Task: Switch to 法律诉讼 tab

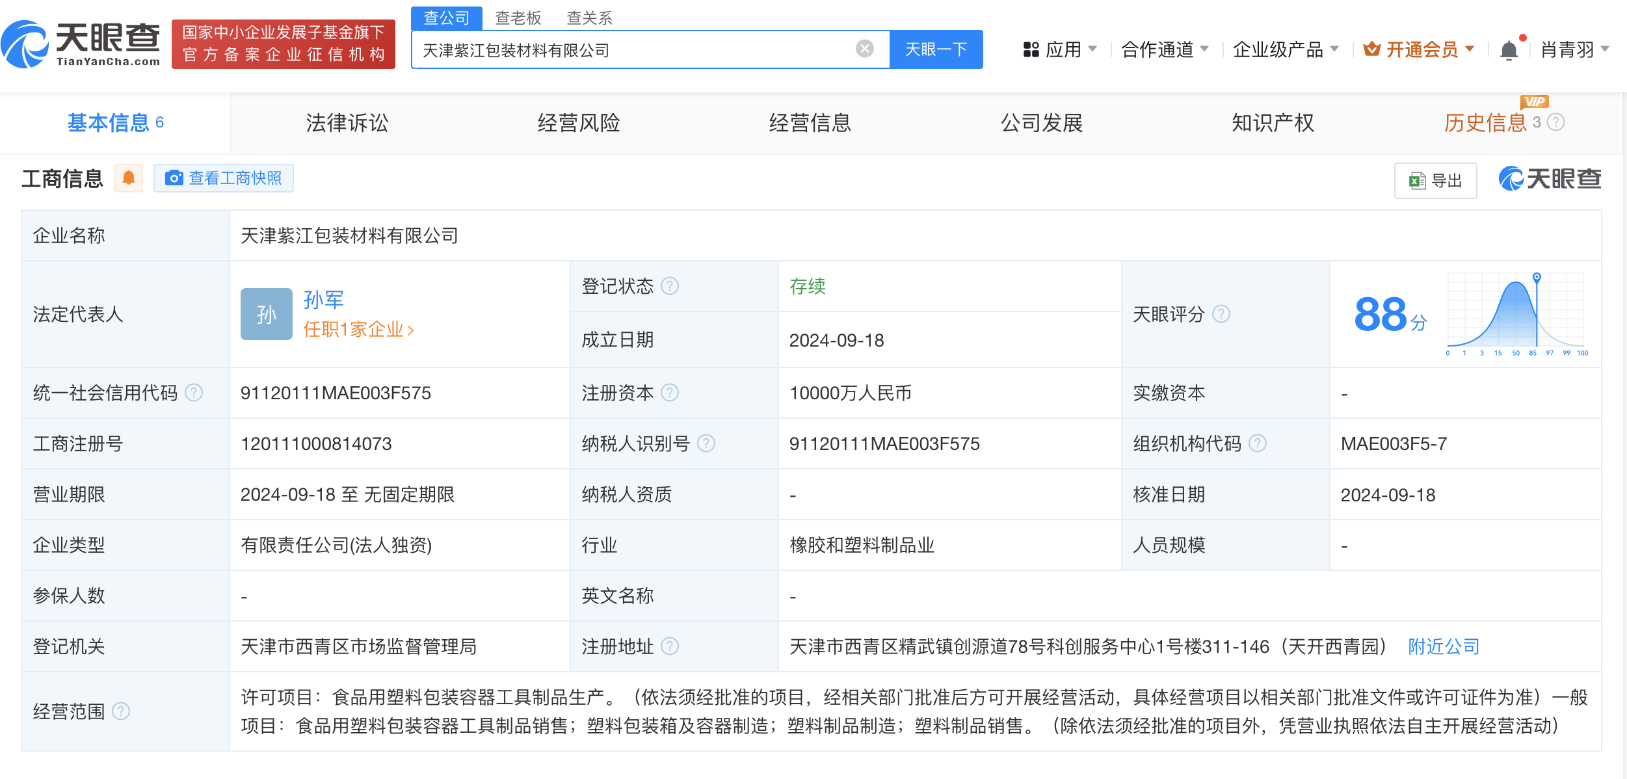Action: coord(347,123)
